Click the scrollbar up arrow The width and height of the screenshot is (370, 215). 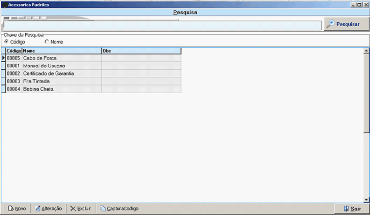tap(366, 51)
